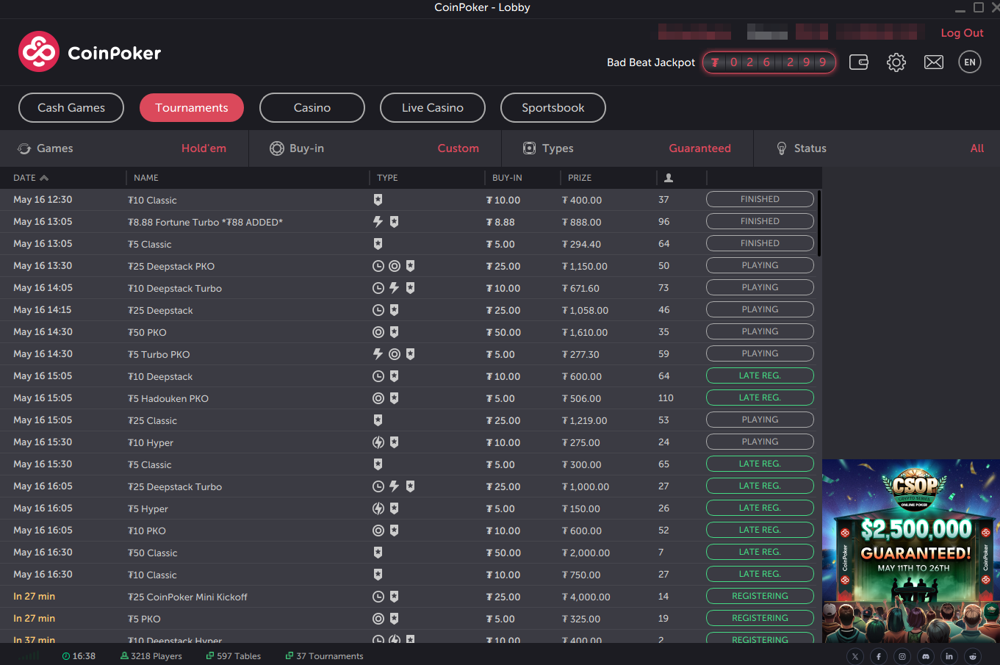Click FINISHED button for ₮10 Classic 12:30

[x=760, y=199]
